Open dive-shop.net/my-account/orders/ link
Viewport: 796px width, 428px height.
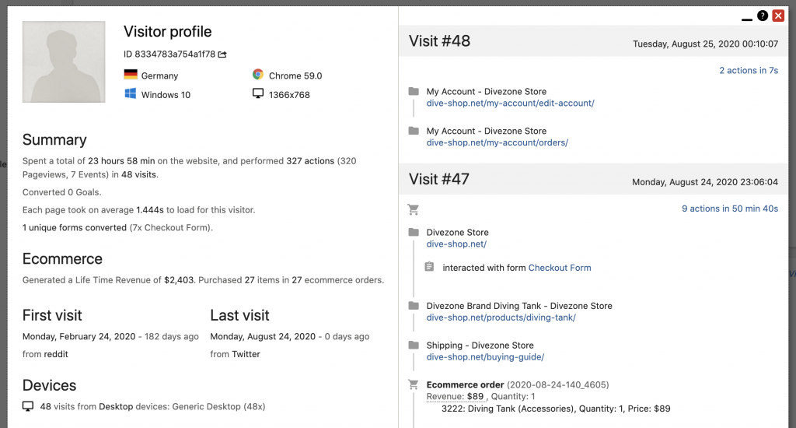[x=497, y=143]
